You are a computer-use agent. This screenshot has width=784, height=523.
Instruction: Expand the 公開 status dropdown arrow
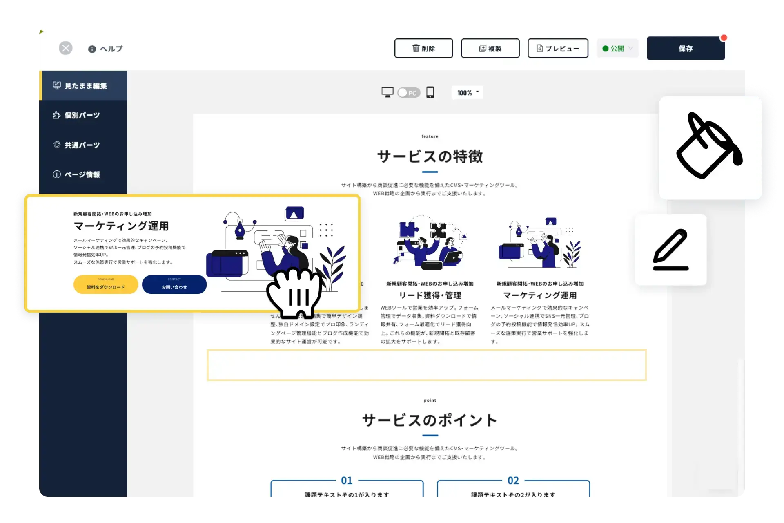630,48
